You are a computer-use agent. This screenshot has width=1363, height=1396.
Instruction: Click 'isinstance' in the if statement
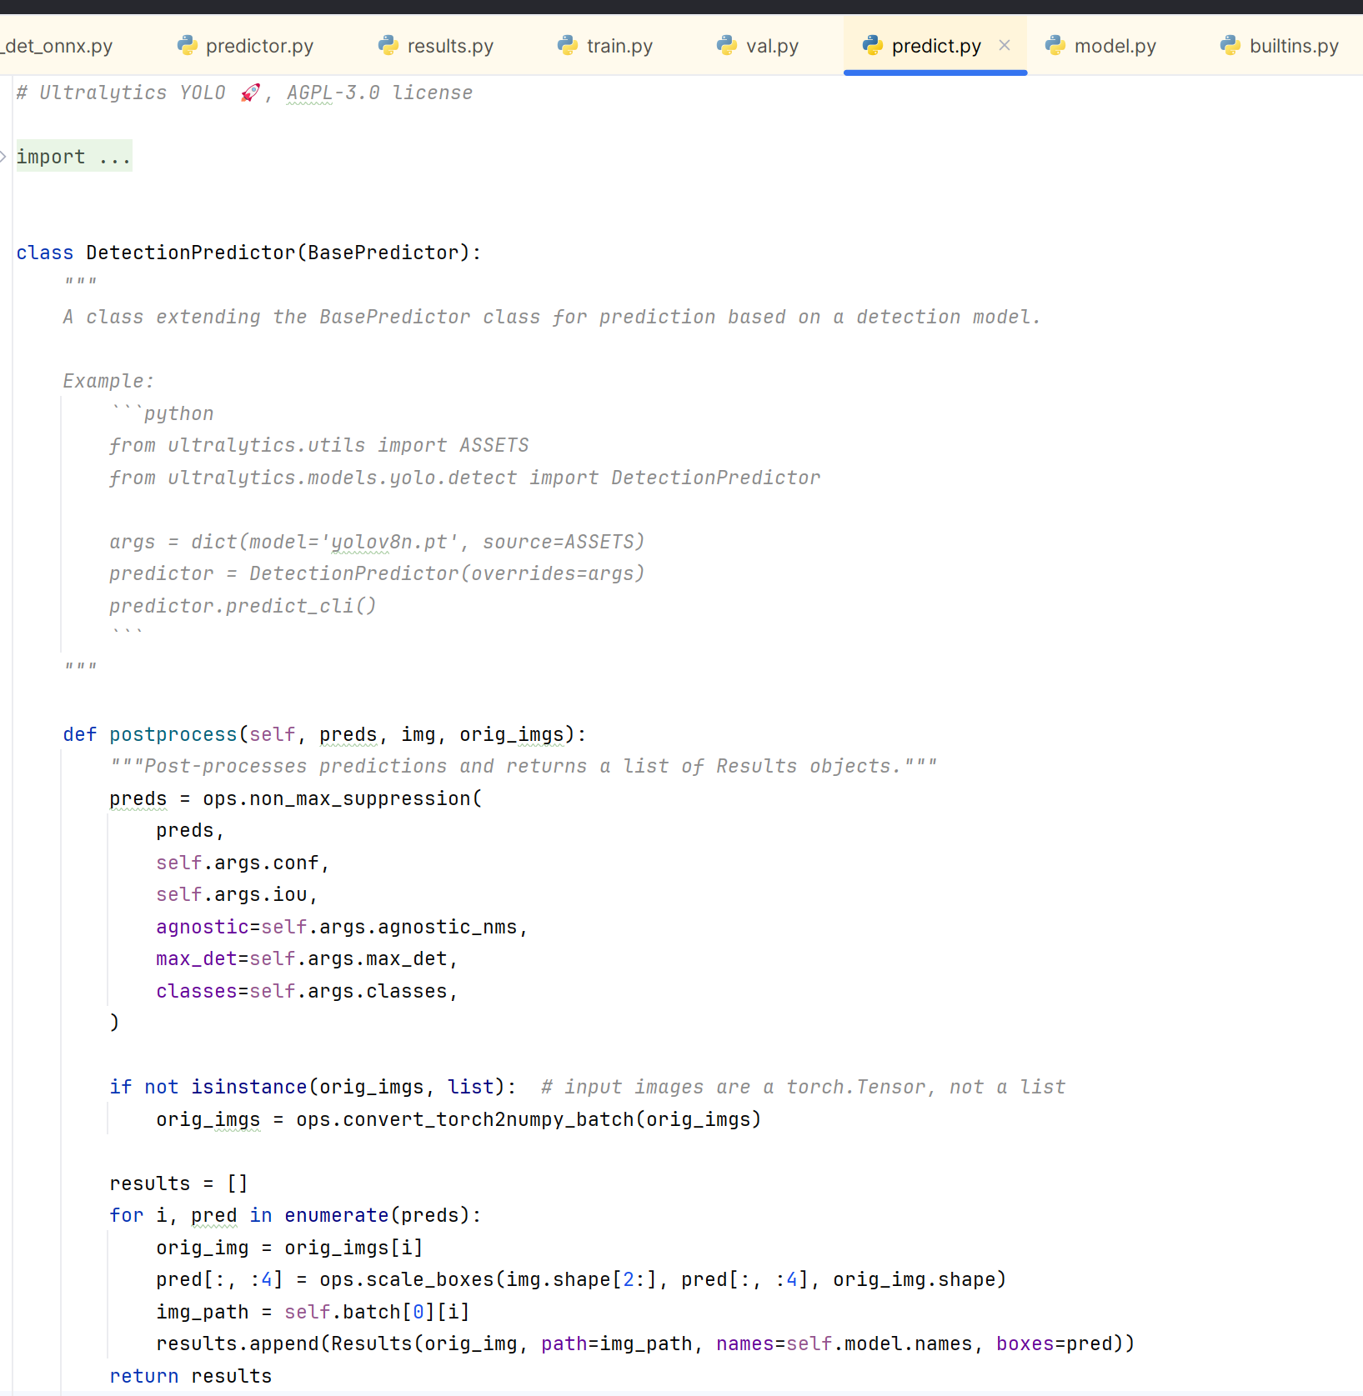pyautogui.click(x=249, y=1087)
